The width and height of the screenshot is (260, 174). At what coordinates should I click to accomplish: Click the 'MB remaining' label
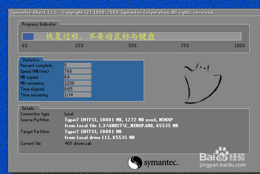tap(32, 83)
